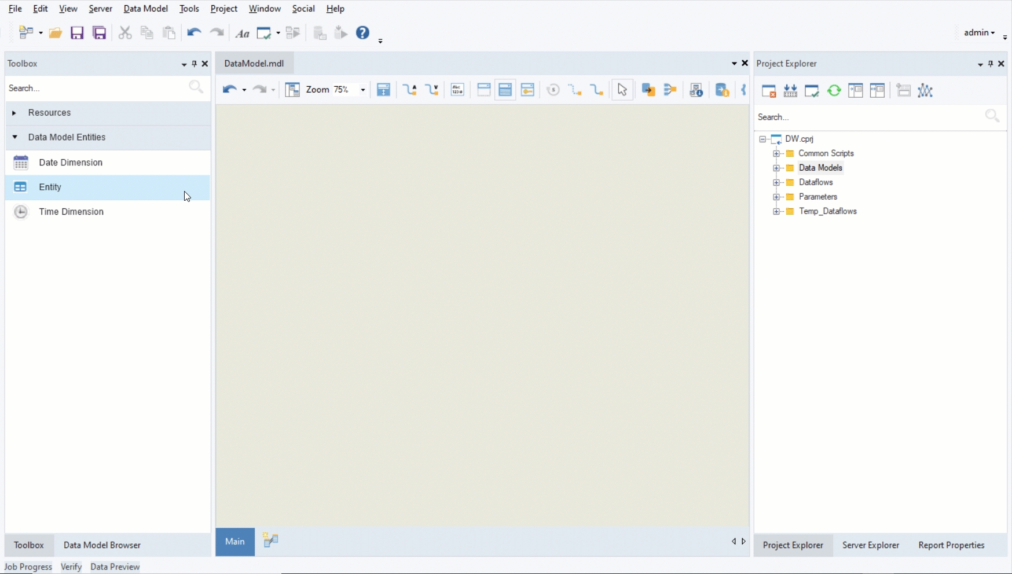Screen dimensions: 1012x574
Task: Click the Aa font icon in main toolbar
Action: coord(242,34)
